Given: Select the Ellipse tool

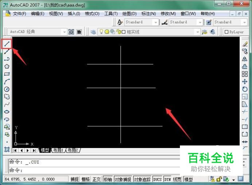Looking at the screenshot, I should tap(7, 112).
